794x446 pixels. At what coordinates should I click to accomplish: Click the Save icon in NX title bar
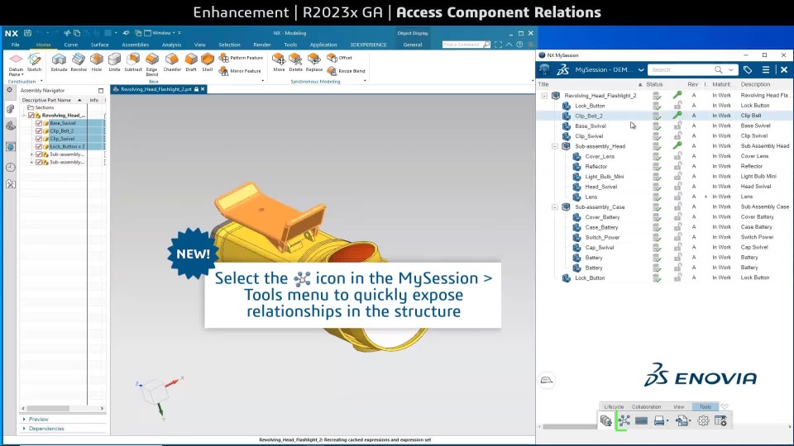pos(28,33)
